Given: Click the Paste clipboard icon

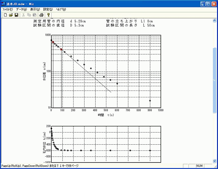Looking at the screenshot, I should 34,15.
